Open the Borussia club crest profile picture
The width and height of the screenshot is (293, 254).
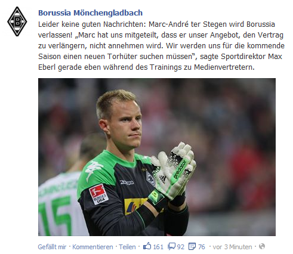[17, 21]
